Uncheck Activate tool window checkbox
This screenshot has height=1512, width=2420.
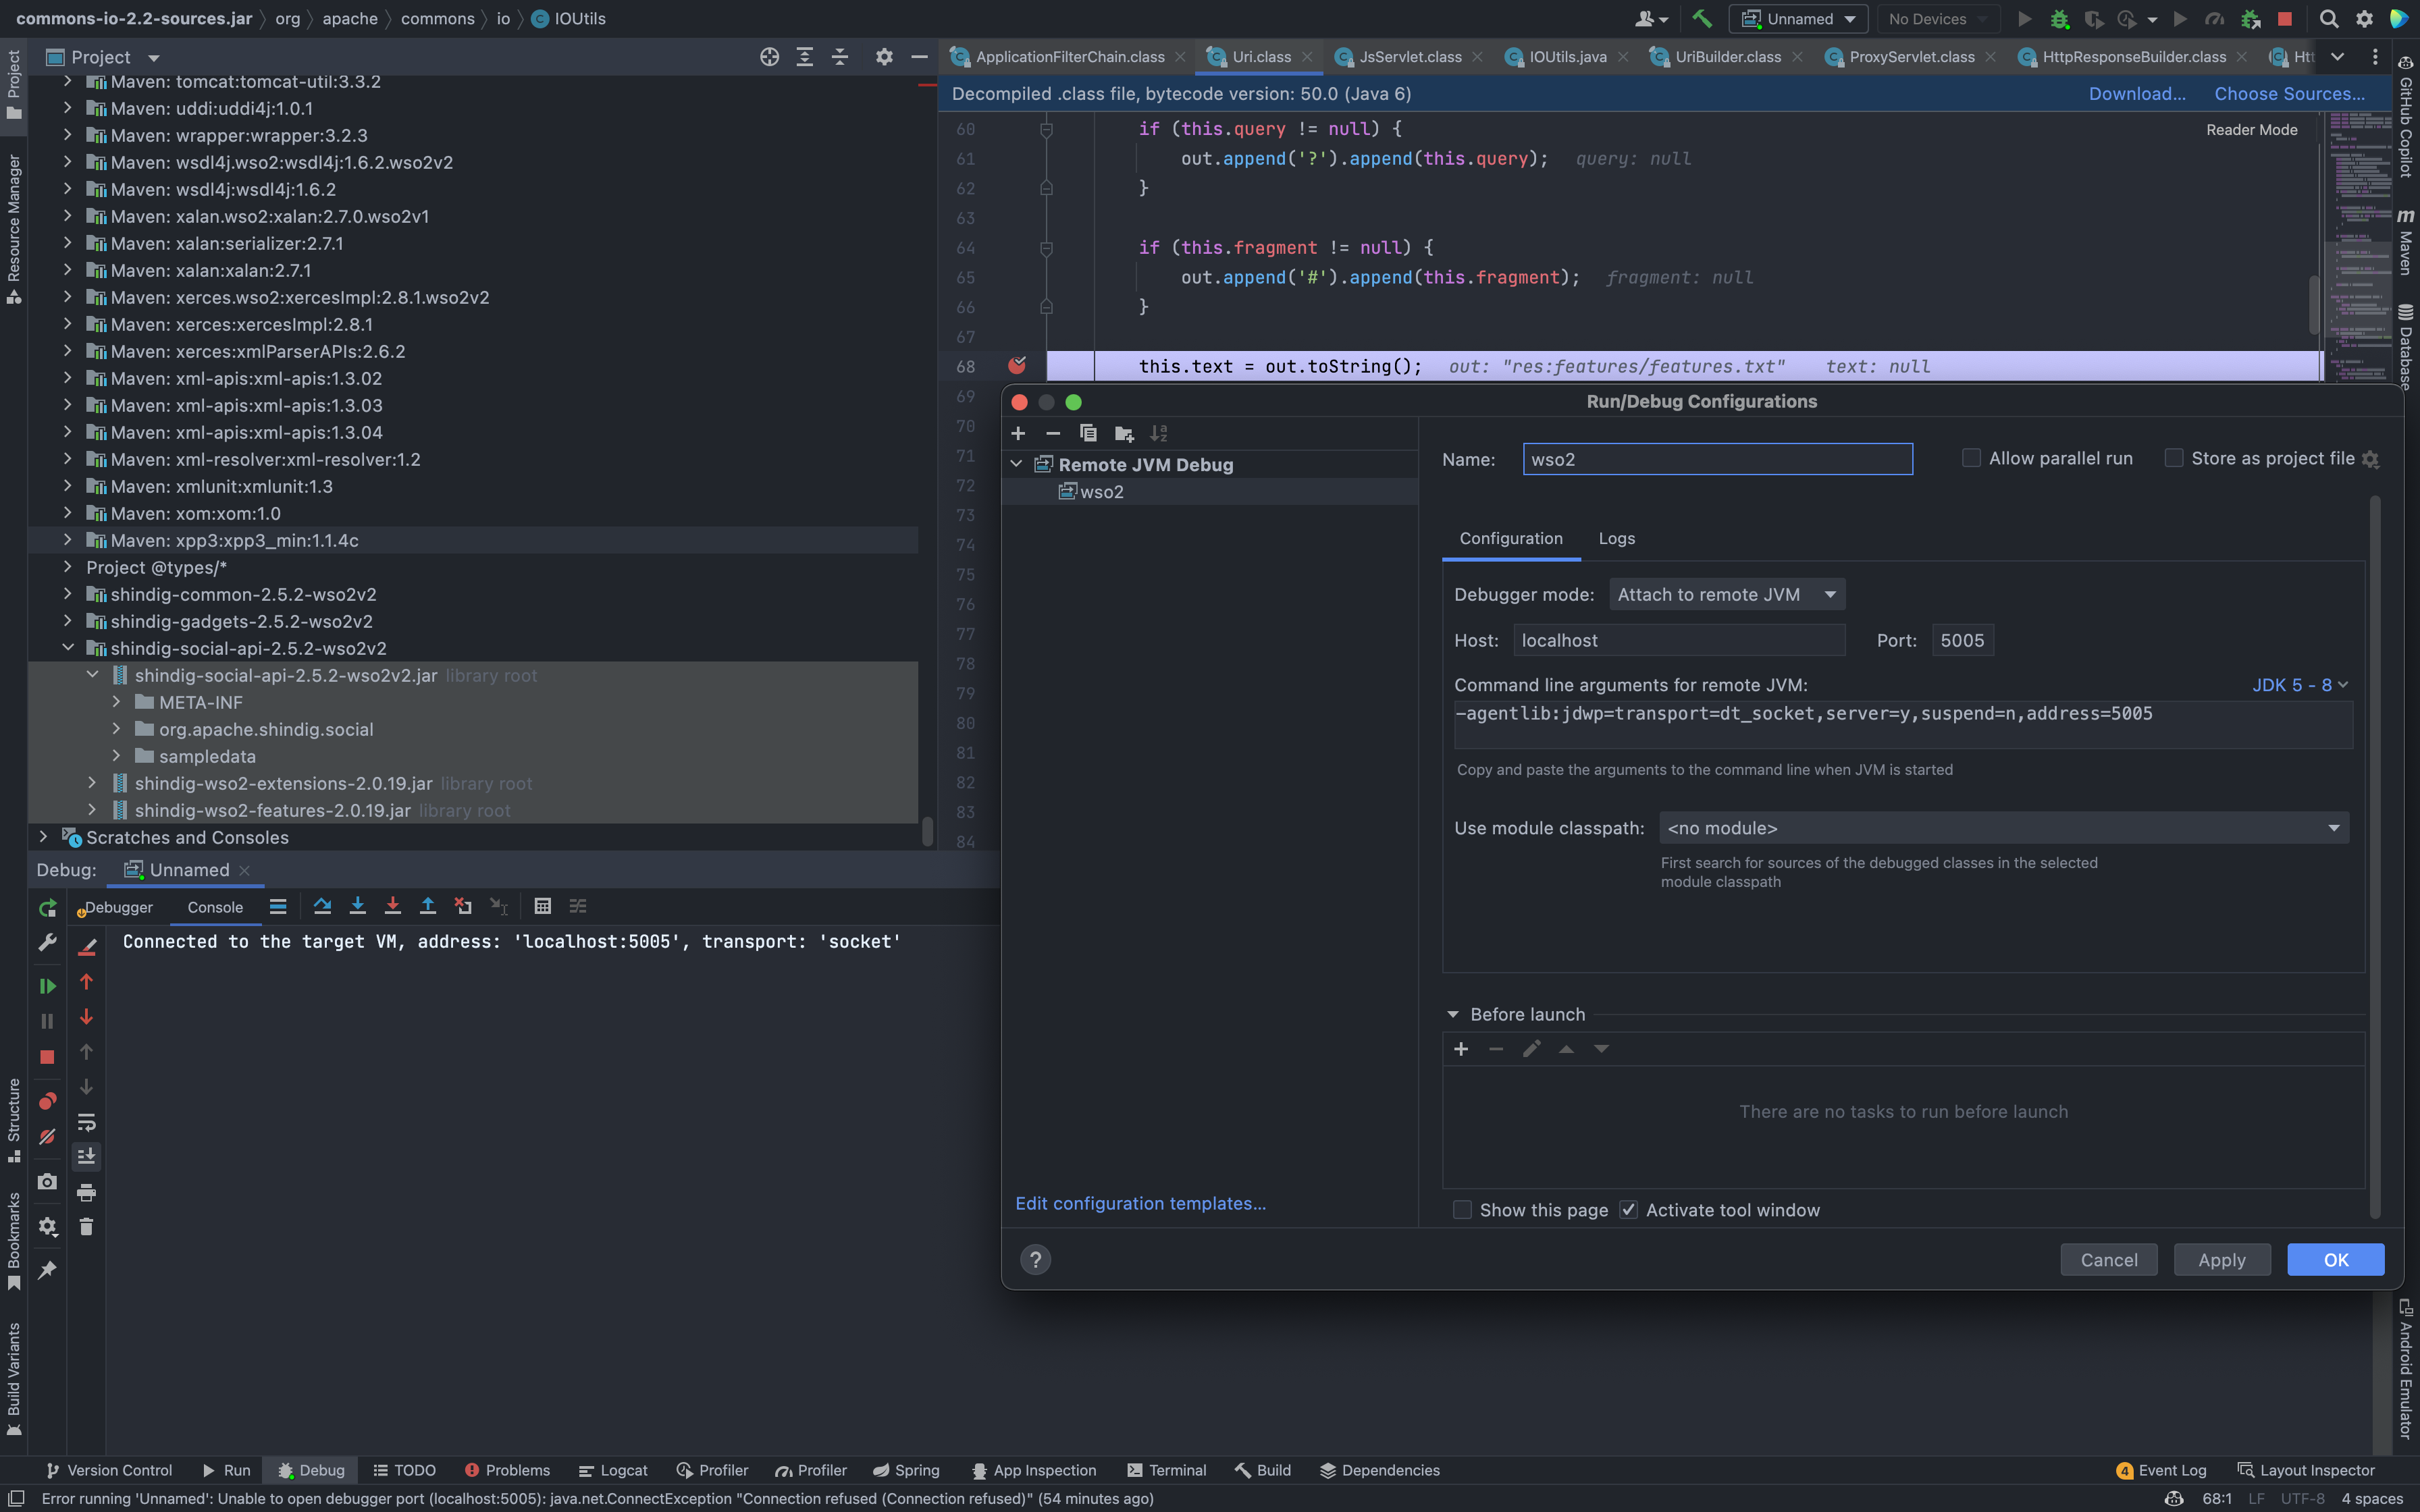click(x=1629, y=1210)
